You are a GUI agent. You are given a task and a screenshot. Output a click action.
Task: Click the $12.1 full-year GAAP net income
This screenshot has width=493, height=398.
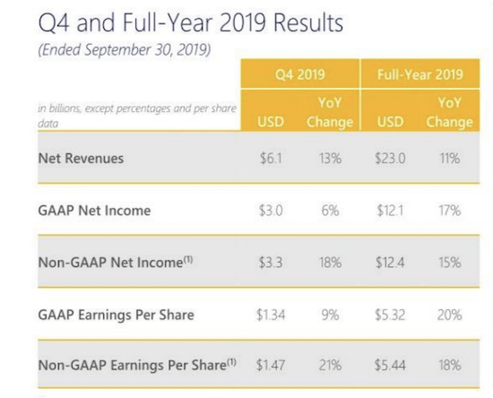point(390,211)
